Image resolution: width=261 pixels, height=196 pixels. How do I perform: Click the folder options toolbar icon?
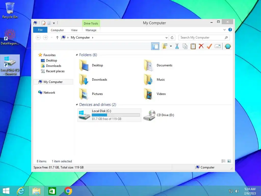(165, 46)
